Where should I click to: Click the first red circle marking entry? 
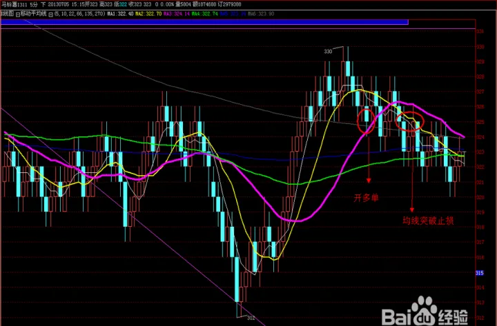coord(366,120)
